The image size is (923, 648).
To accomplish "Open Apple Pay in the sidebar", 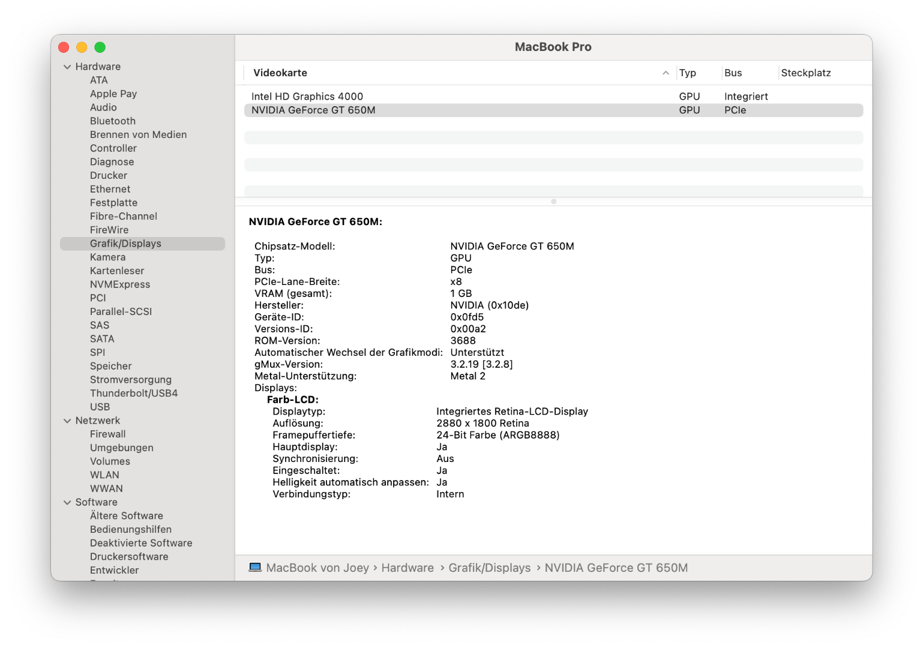I will pos(113,94).
